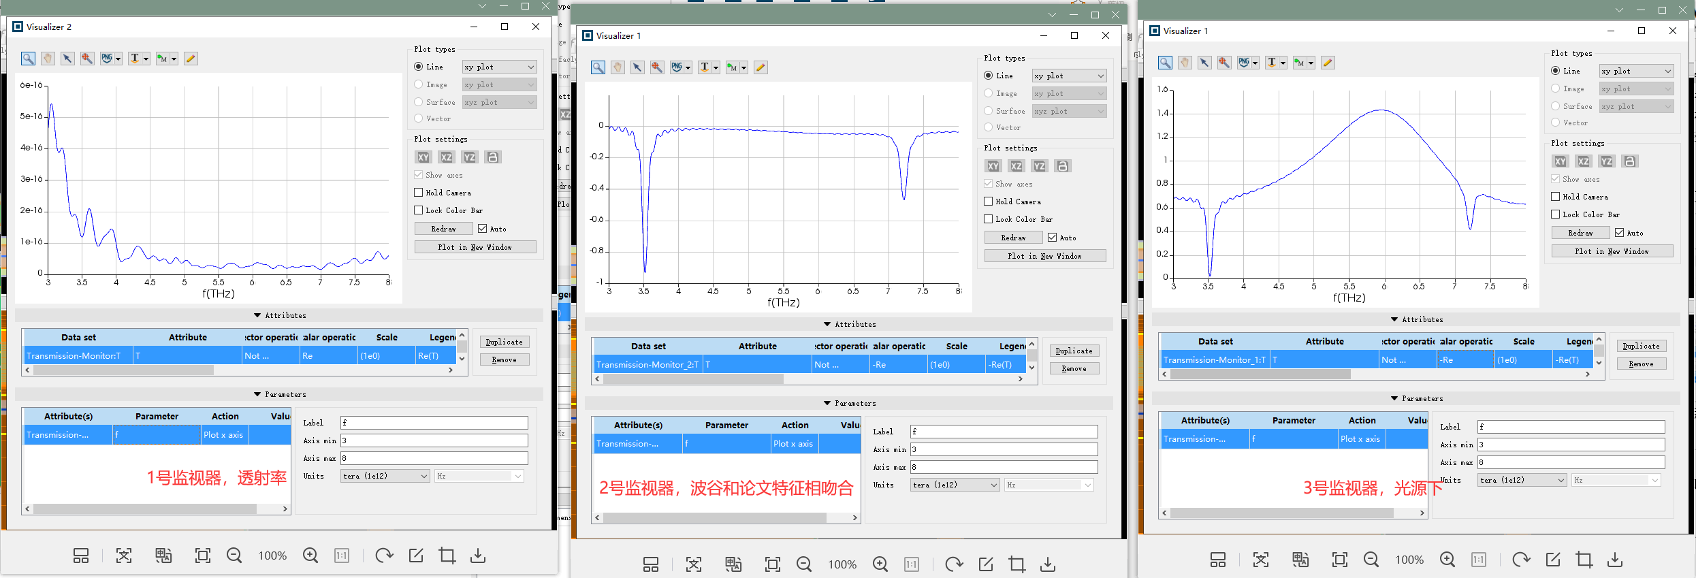Focus the Axis min field in Transmission-Monitor_2 visualizer
Screen dimensions: 1696x578
1004,449
